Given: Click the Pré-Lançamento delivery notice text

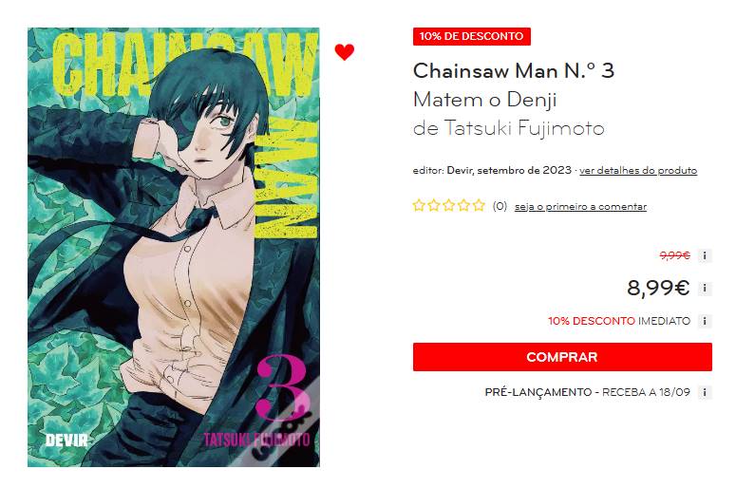Looking at the screenshot, I should [587, 392].
